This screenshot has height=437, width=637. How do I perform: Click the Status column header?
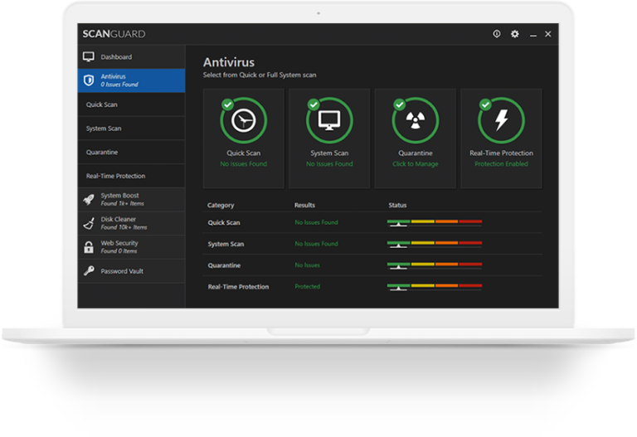coord(397,205)
